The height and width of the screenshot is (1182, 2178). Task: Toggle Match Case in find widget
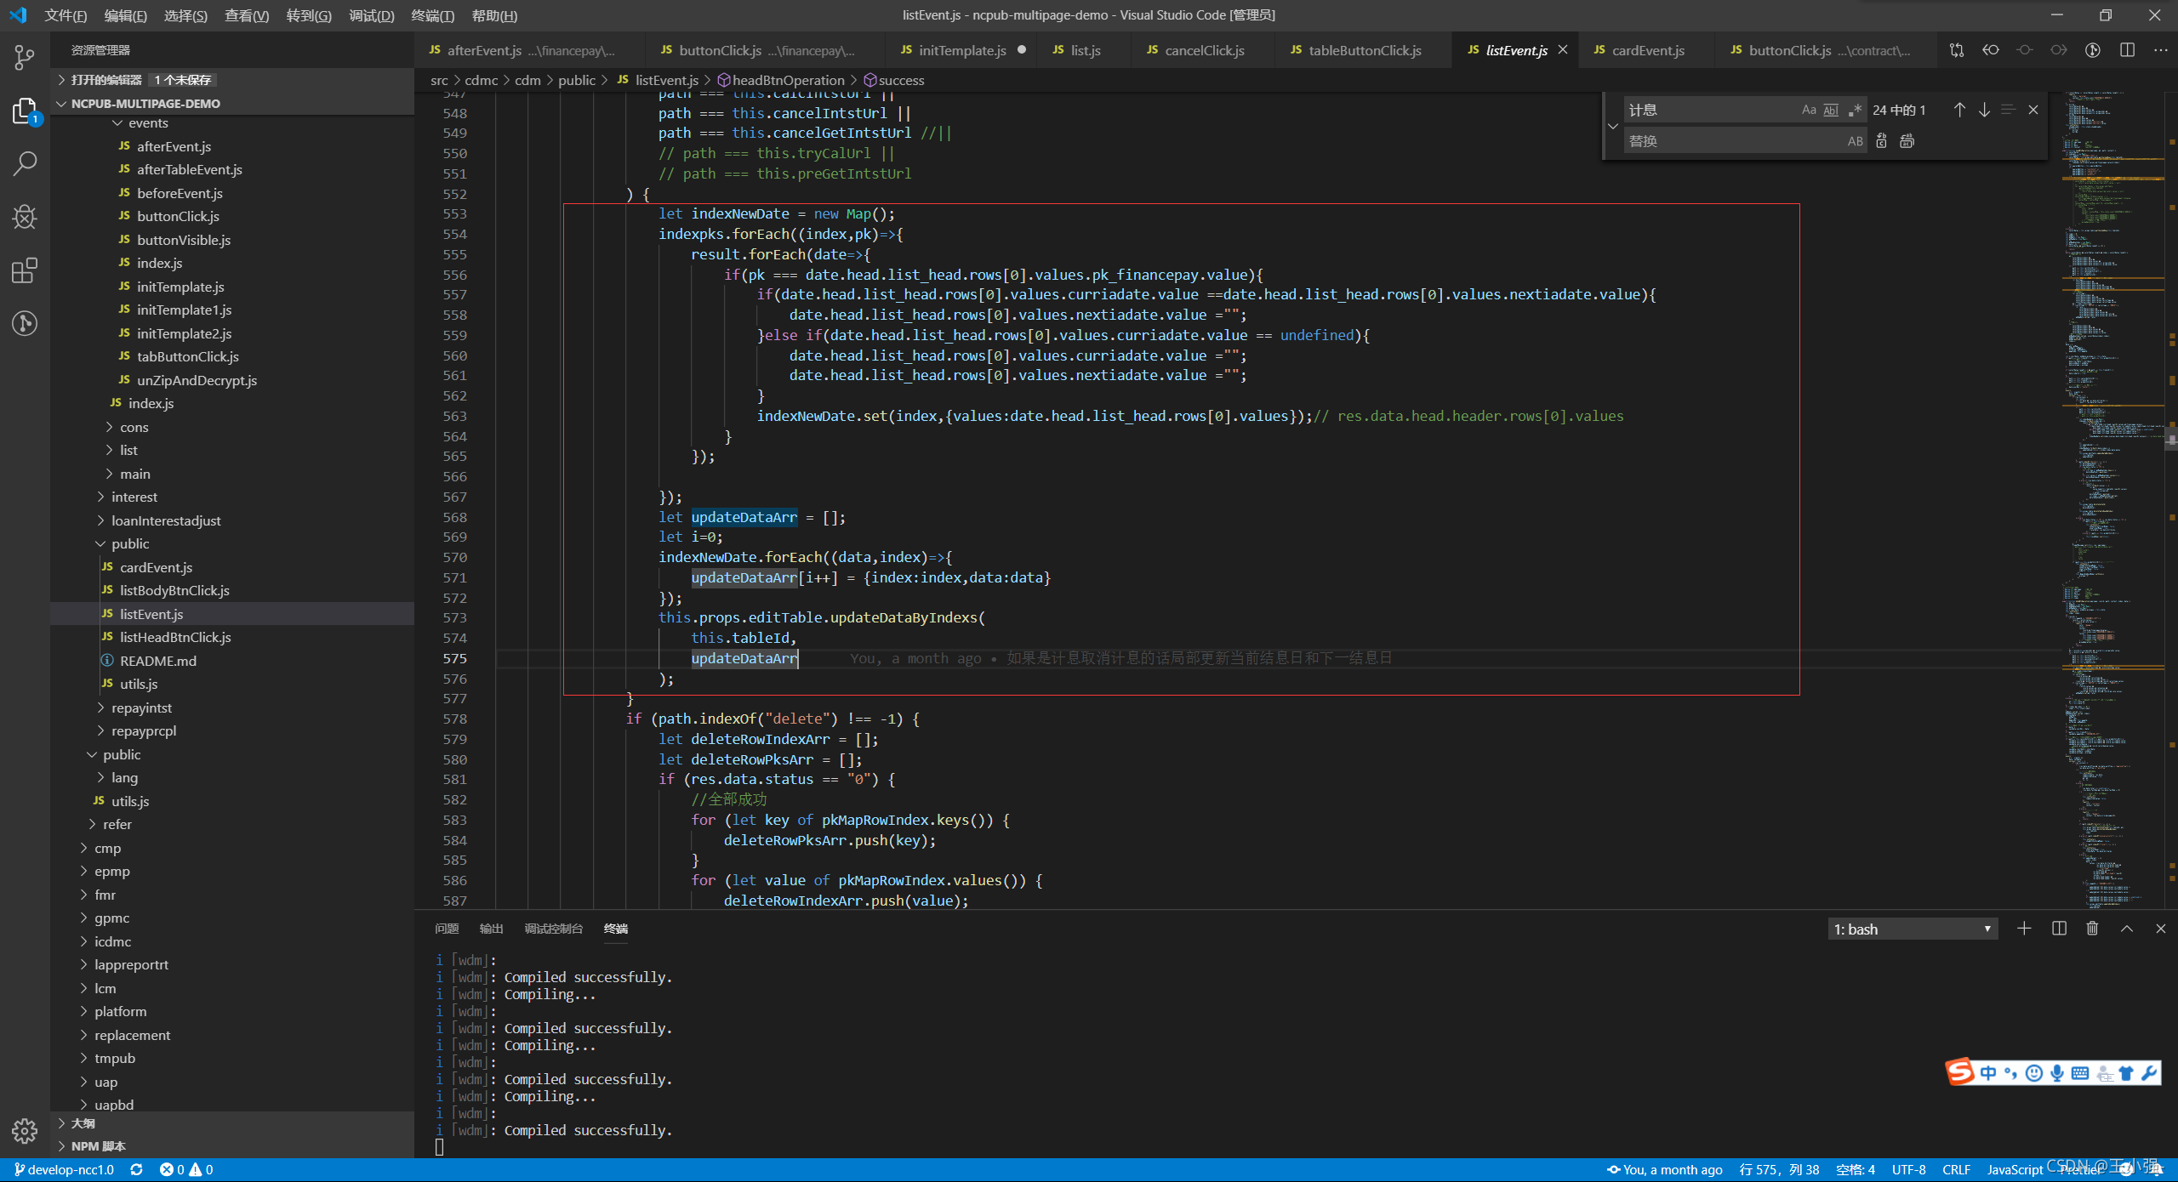tap(1809, 110)
